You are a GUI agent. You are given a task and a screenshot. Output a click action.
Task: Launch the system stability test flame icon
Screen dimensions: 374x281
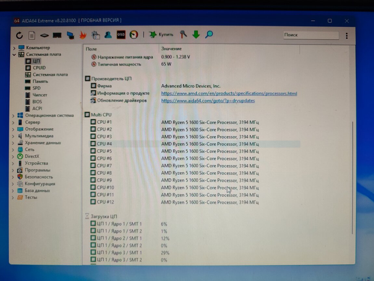83,35
